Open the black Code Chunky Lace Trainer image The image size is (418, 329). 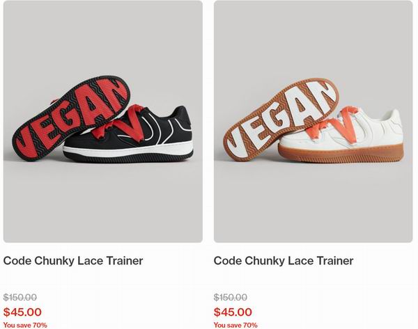(103, 122)
